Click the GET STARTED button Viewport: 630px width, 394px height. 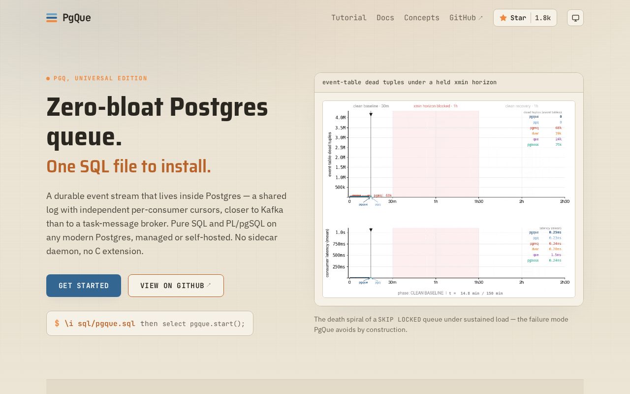pyautogui.click(x=84, y=286)
